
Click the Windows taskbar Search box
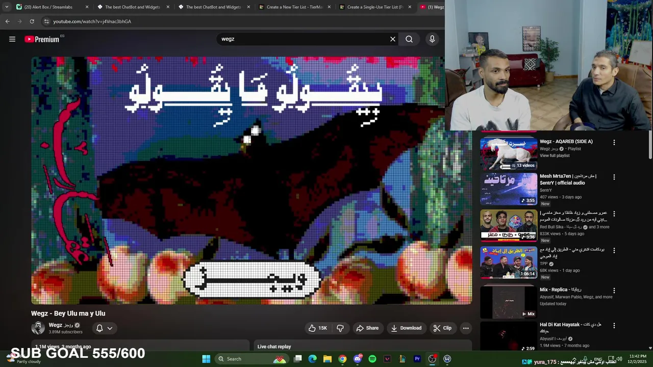[251, 359]
